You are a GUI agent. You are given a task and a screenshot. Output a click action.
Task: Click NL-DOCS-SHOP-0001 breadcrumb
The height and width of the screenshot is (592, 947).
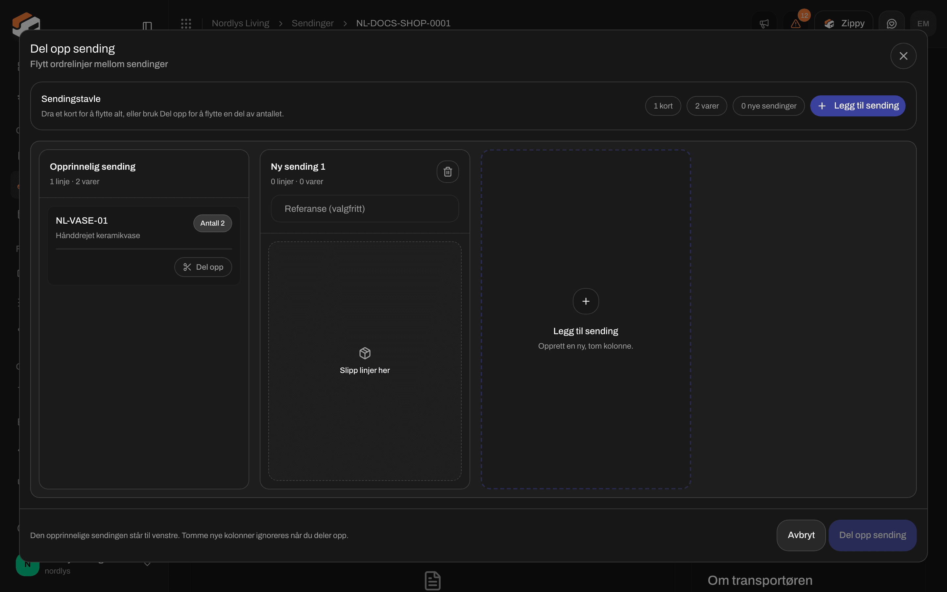pos(403,23)
